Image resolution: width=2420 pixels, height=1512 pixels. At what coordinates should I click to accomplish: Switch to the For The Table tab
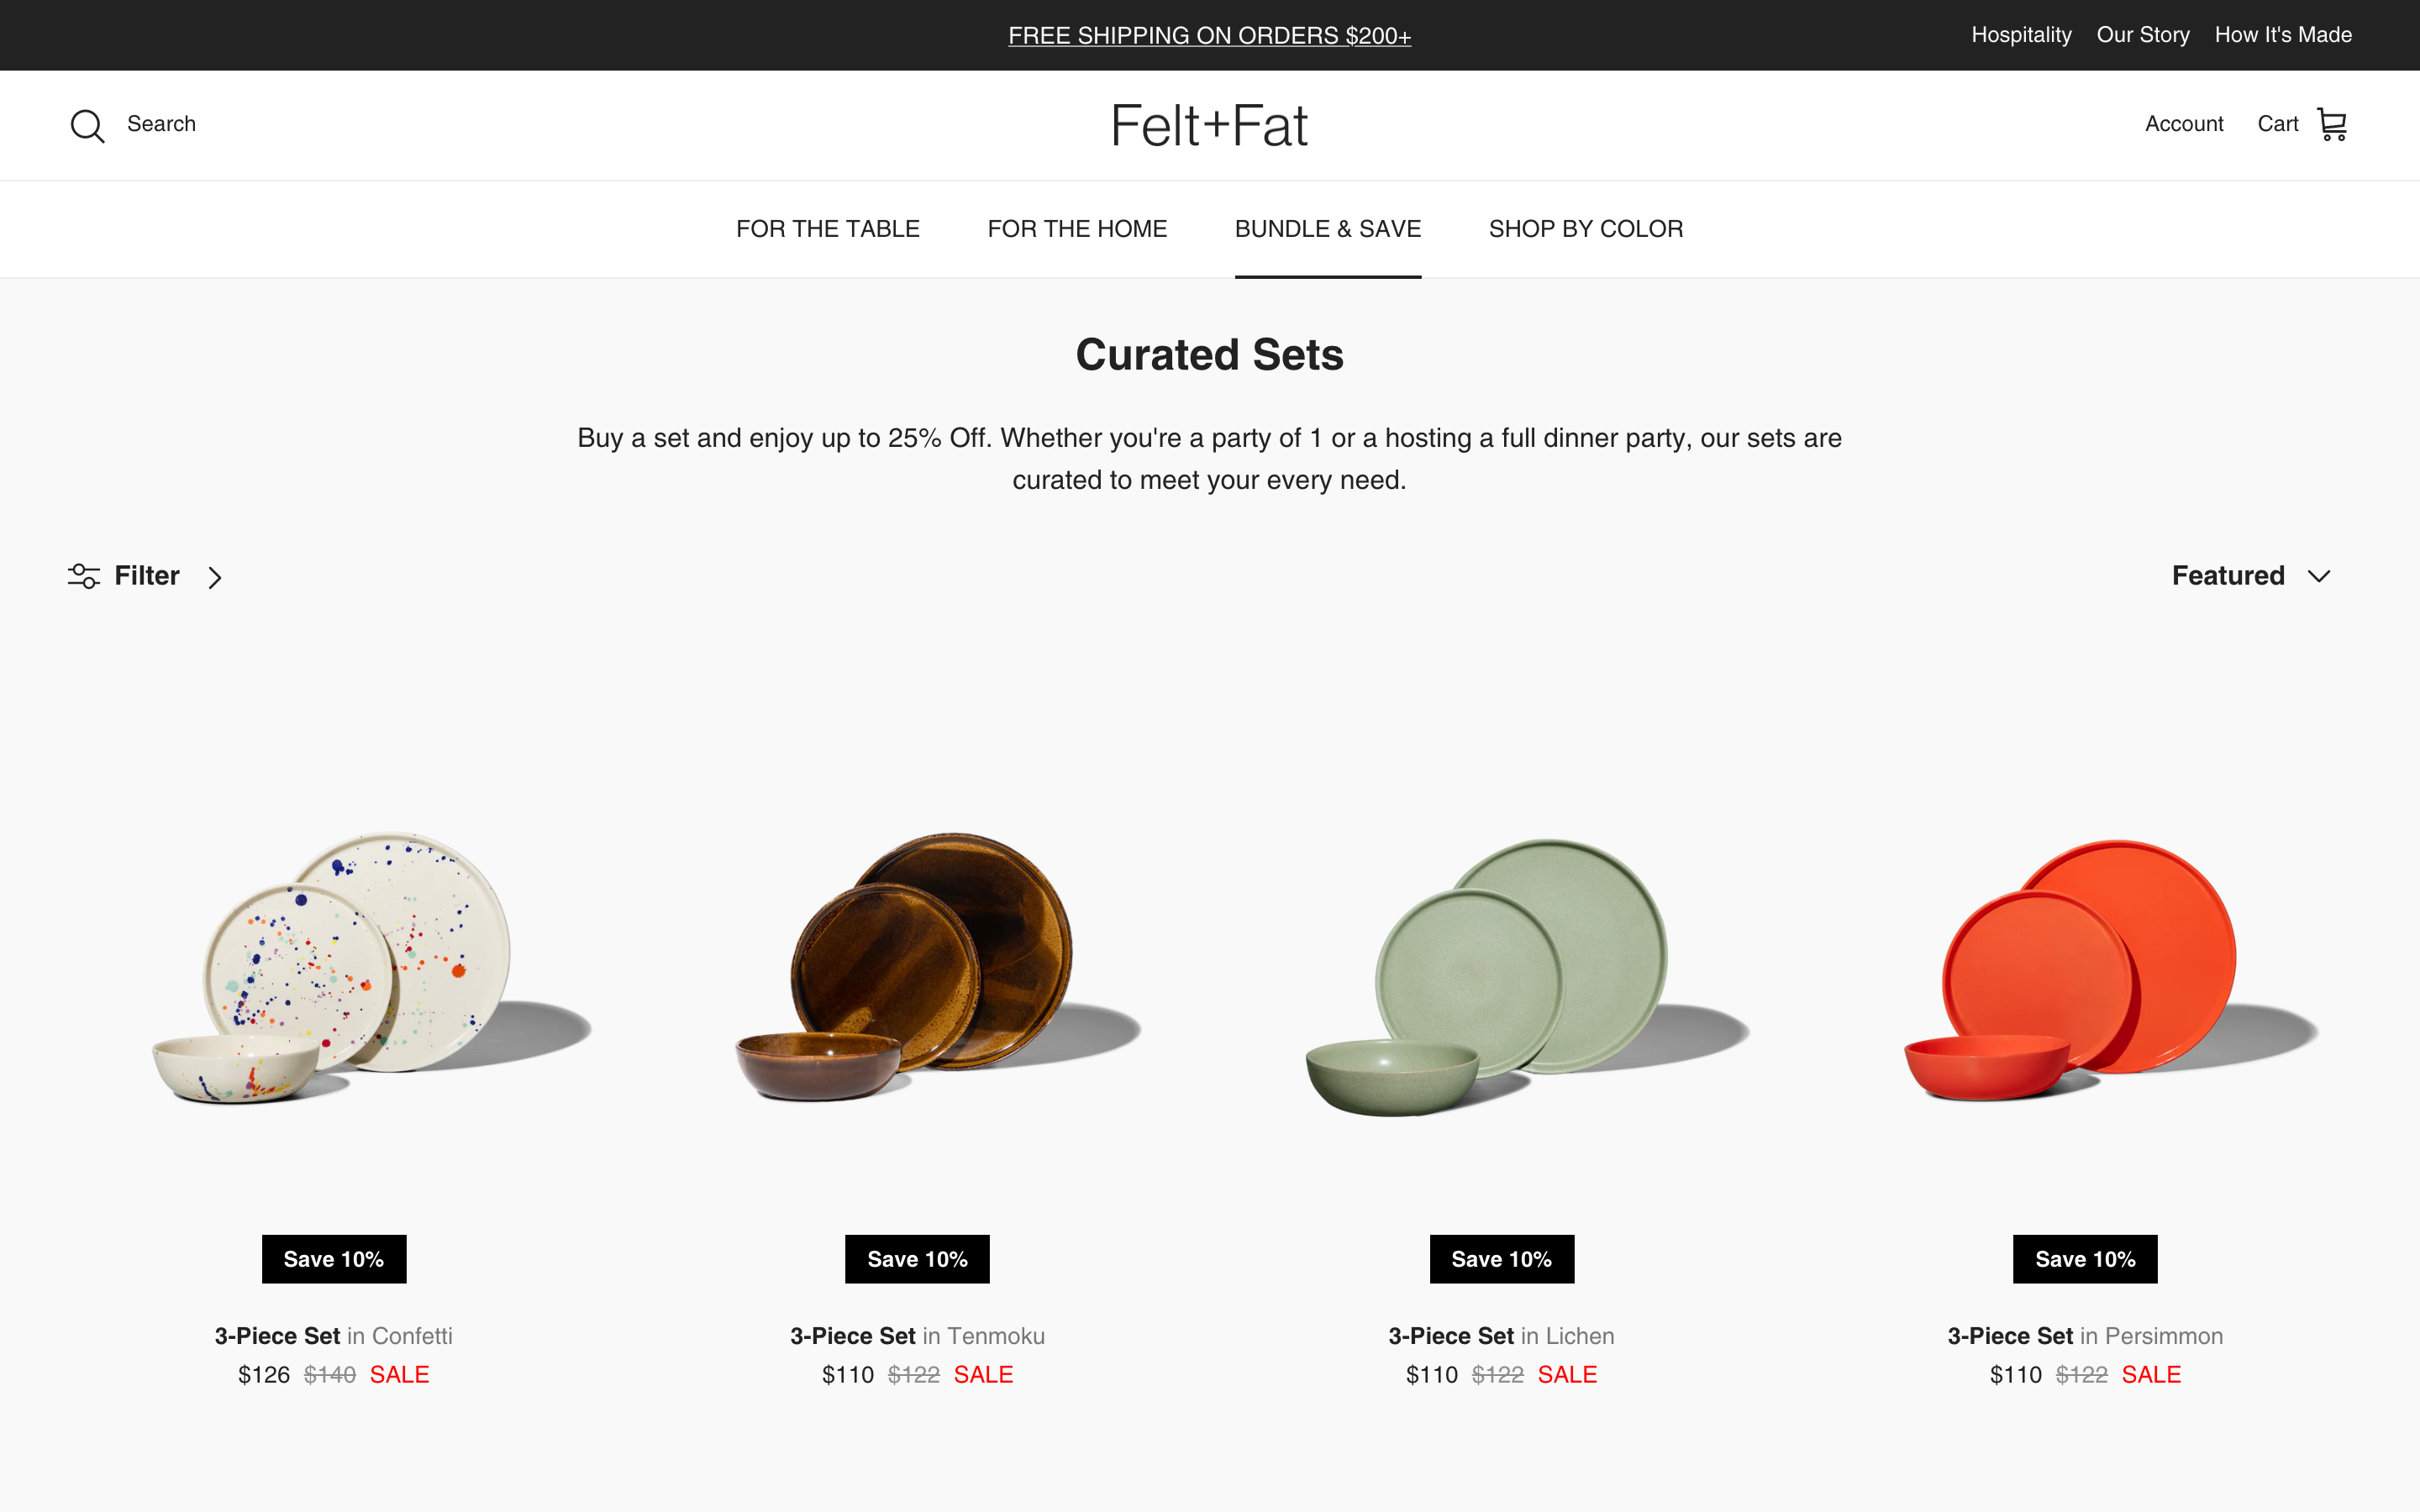point(828,229)
